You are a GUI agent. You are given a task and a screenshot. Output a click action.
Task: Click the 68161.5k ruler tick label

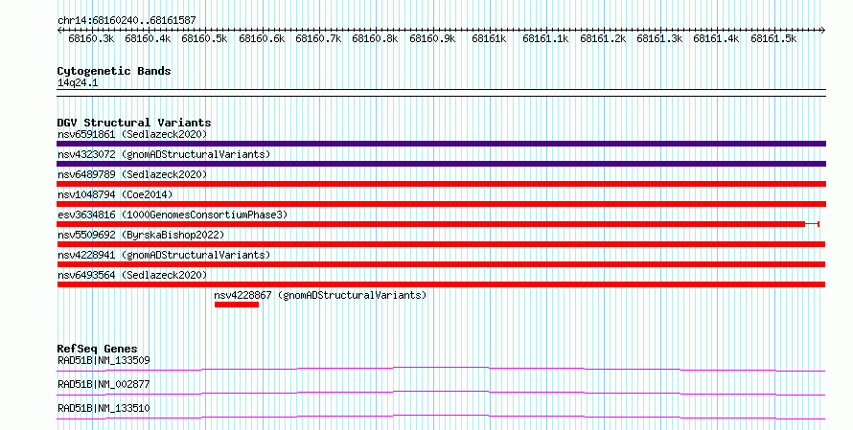coord(773,39)
